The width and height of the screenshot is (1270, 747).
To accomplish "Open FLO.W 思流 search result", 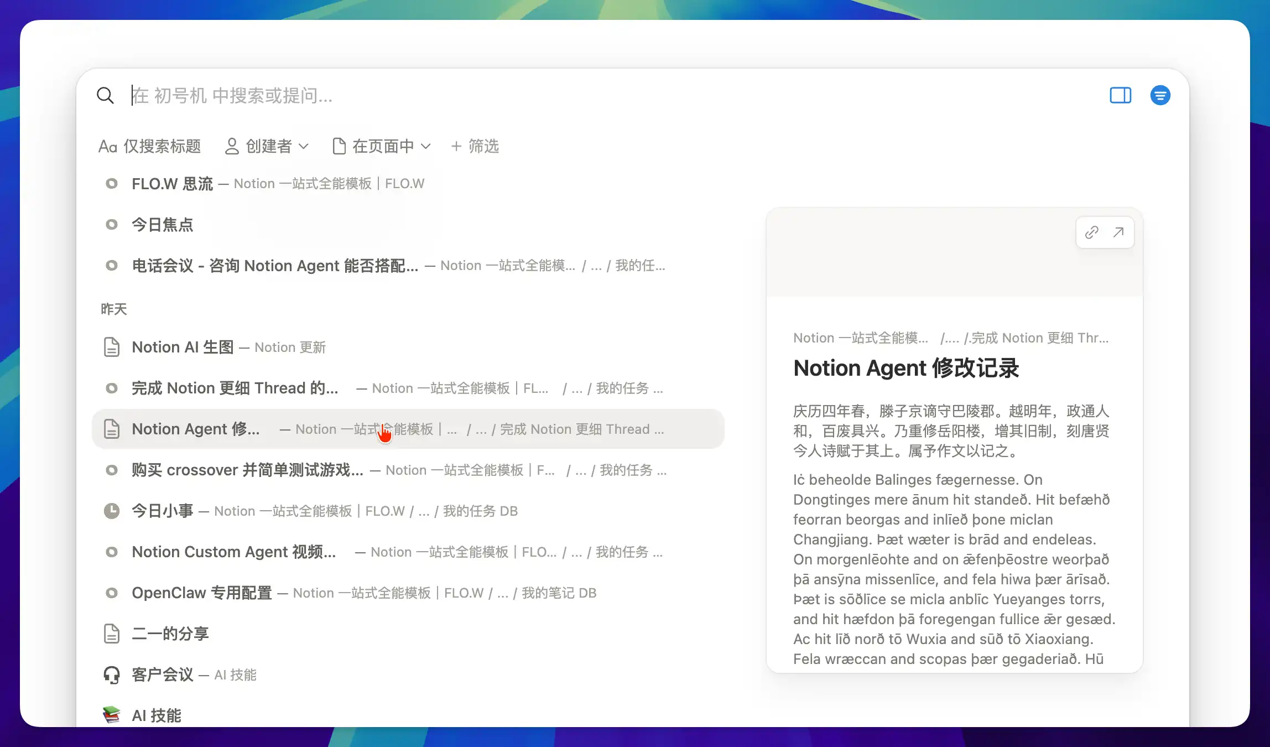I will click(172, 184).
